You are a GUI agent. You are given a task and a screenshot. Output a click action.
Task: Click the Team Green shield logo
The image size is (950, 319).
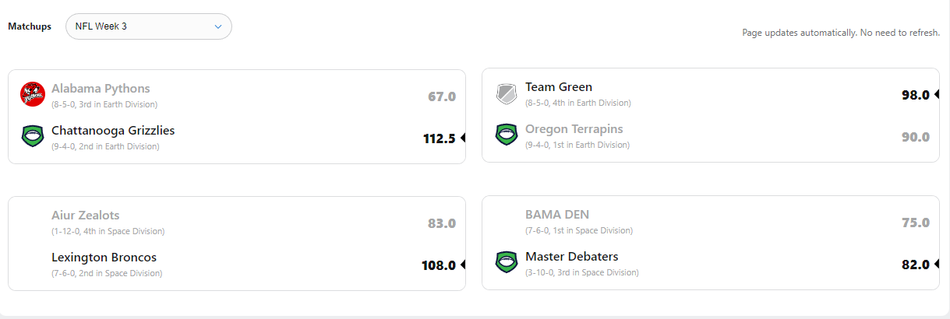pyautogui.click(x=507, y=93)
